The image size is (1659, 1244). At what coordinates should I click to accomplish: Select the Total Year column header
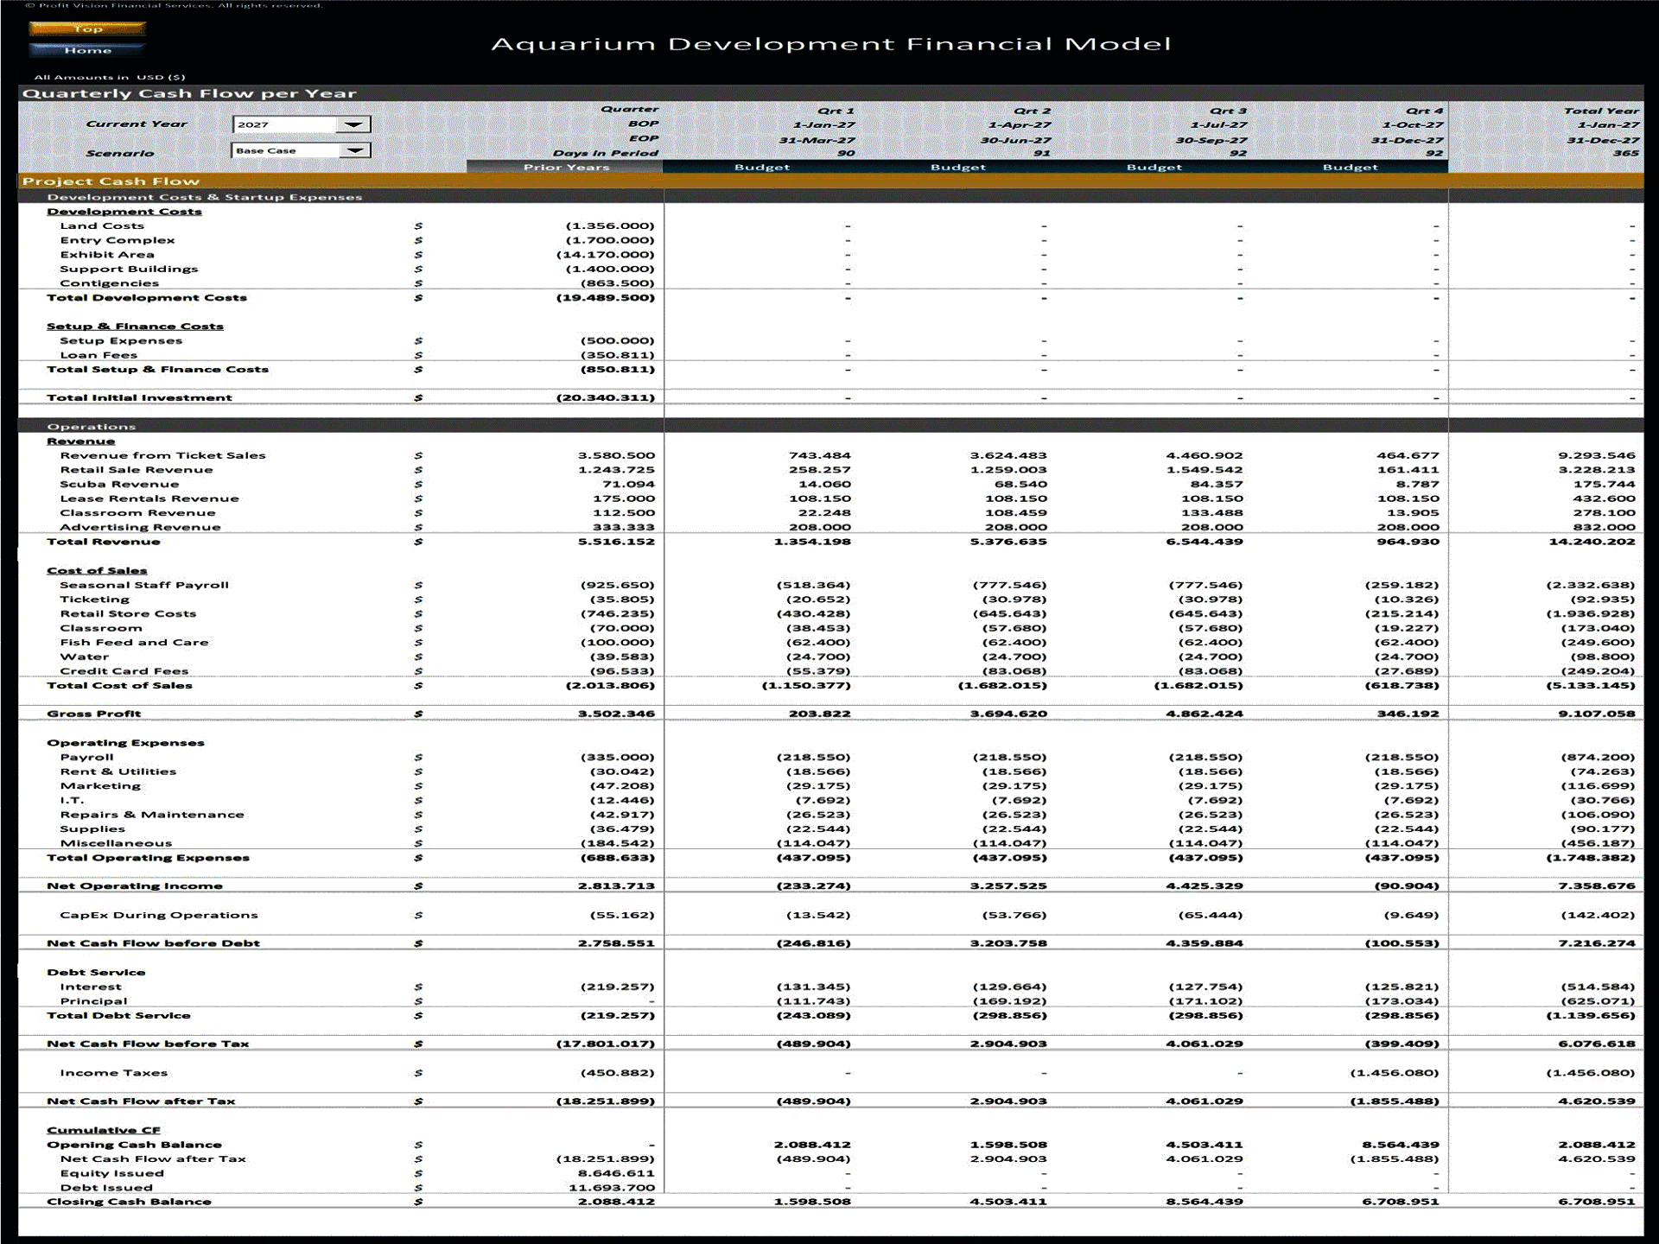click(1601, 111)
